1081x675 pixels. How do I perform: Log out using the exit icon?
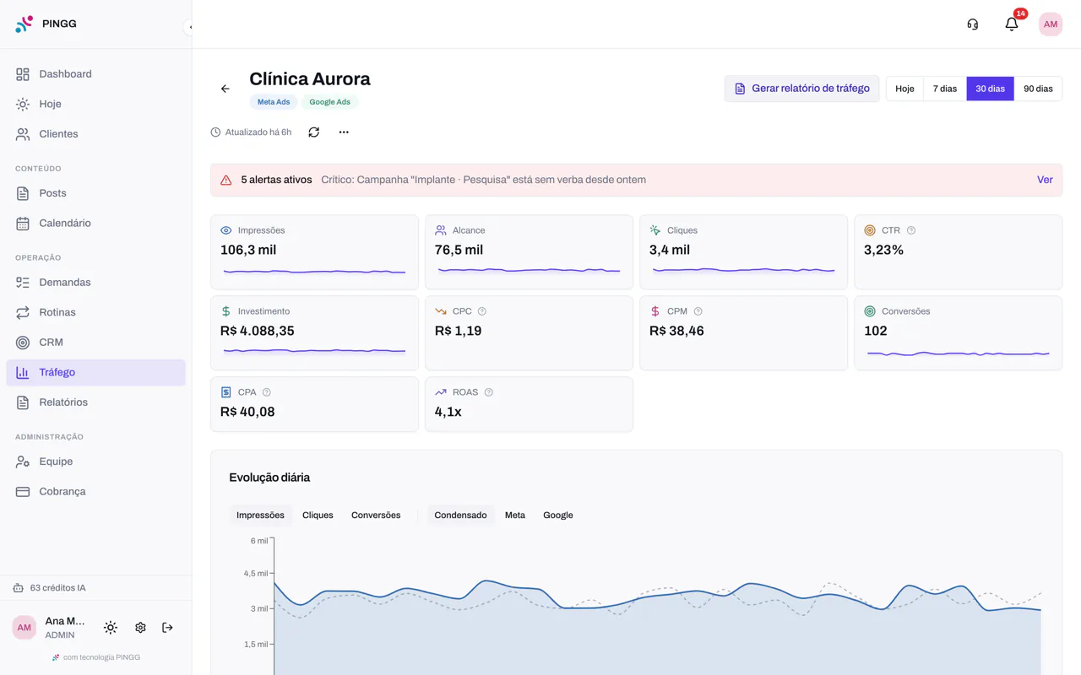167,628
